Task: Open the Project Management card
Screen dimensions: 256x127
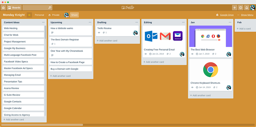Action: pos(23,42)
